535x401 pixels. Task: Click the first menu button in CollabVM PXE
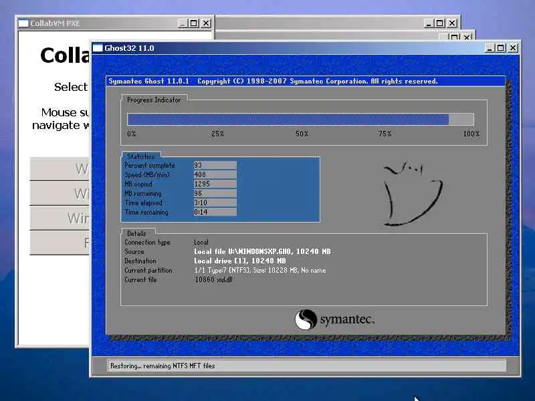(60, 169)
